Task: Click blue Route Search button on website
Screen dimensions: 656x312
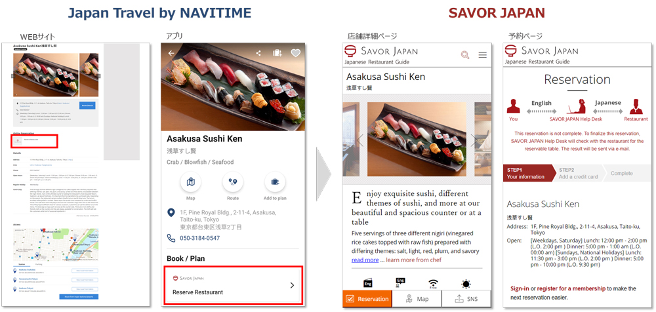Action: 87,106
